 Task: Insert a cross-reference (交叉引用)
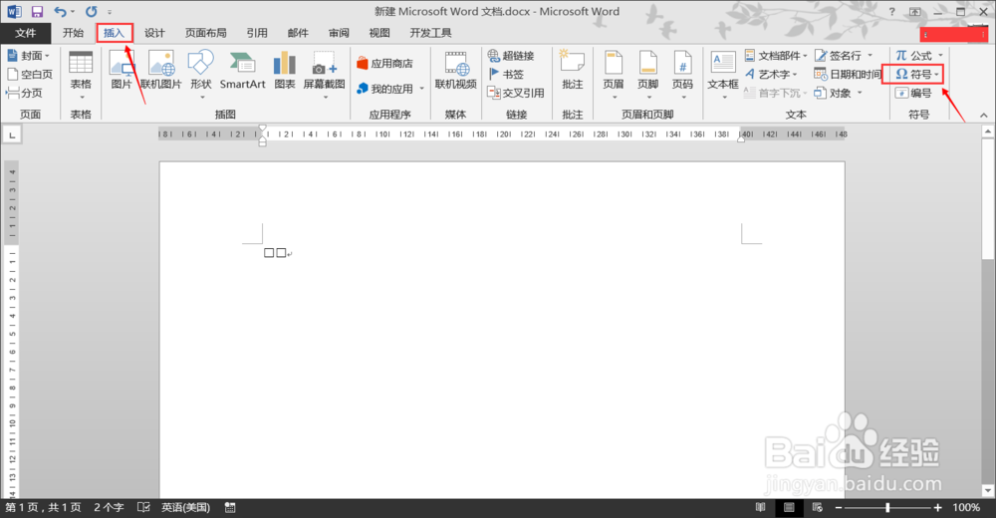pyautogui.click(x=516, y=93)
